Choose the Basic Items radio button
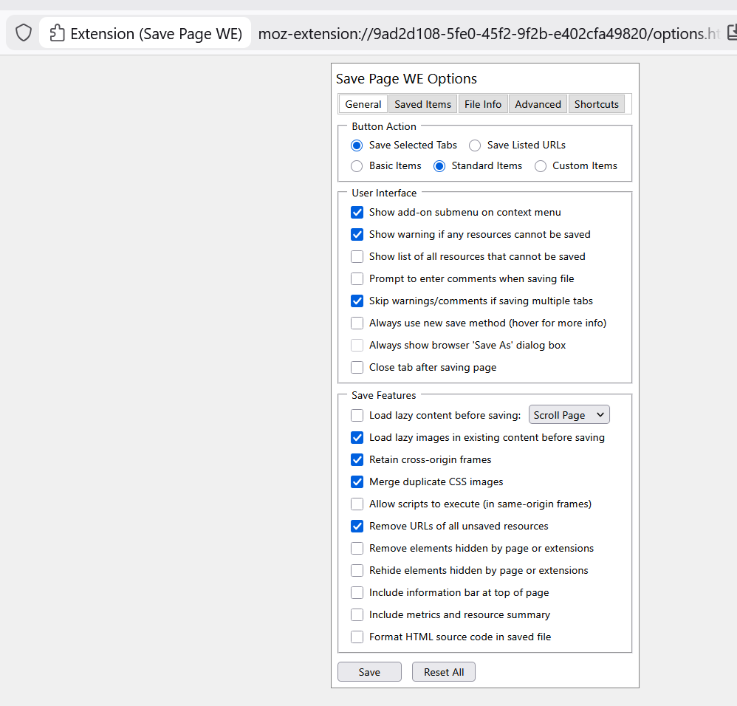 357,166
